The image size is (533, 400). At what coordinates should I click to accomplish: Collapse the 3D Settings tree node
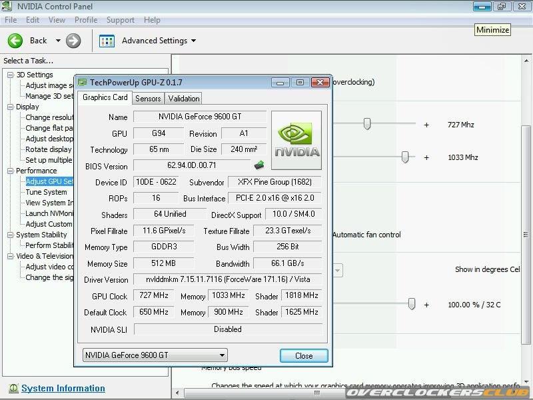(11, 75)
